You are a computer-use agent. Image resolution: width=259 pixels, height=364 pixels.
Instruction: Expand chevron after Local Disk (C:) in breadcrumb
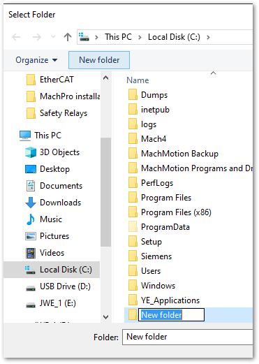click(208, 37)
